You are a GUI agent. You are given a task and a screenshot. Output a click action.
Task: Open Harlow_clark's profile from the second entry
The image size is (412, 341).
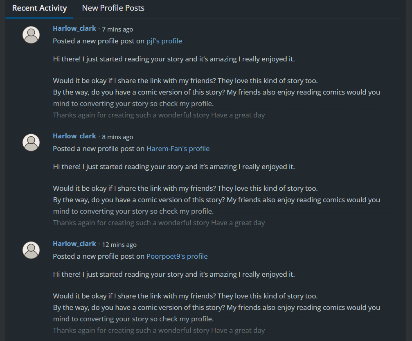point(74,135)
